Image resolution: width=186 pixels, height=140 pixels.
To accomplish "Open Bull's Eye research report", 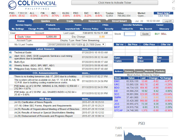I will [19, 62].
